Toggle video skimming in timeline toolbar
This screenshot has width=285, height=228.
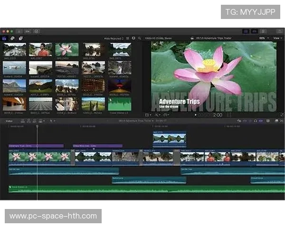(x=245, y=121)
